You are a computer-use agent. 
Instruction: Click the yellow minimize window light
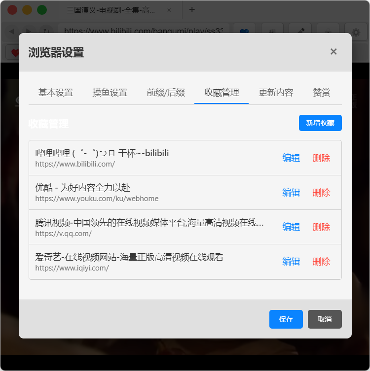pos(27,10)
